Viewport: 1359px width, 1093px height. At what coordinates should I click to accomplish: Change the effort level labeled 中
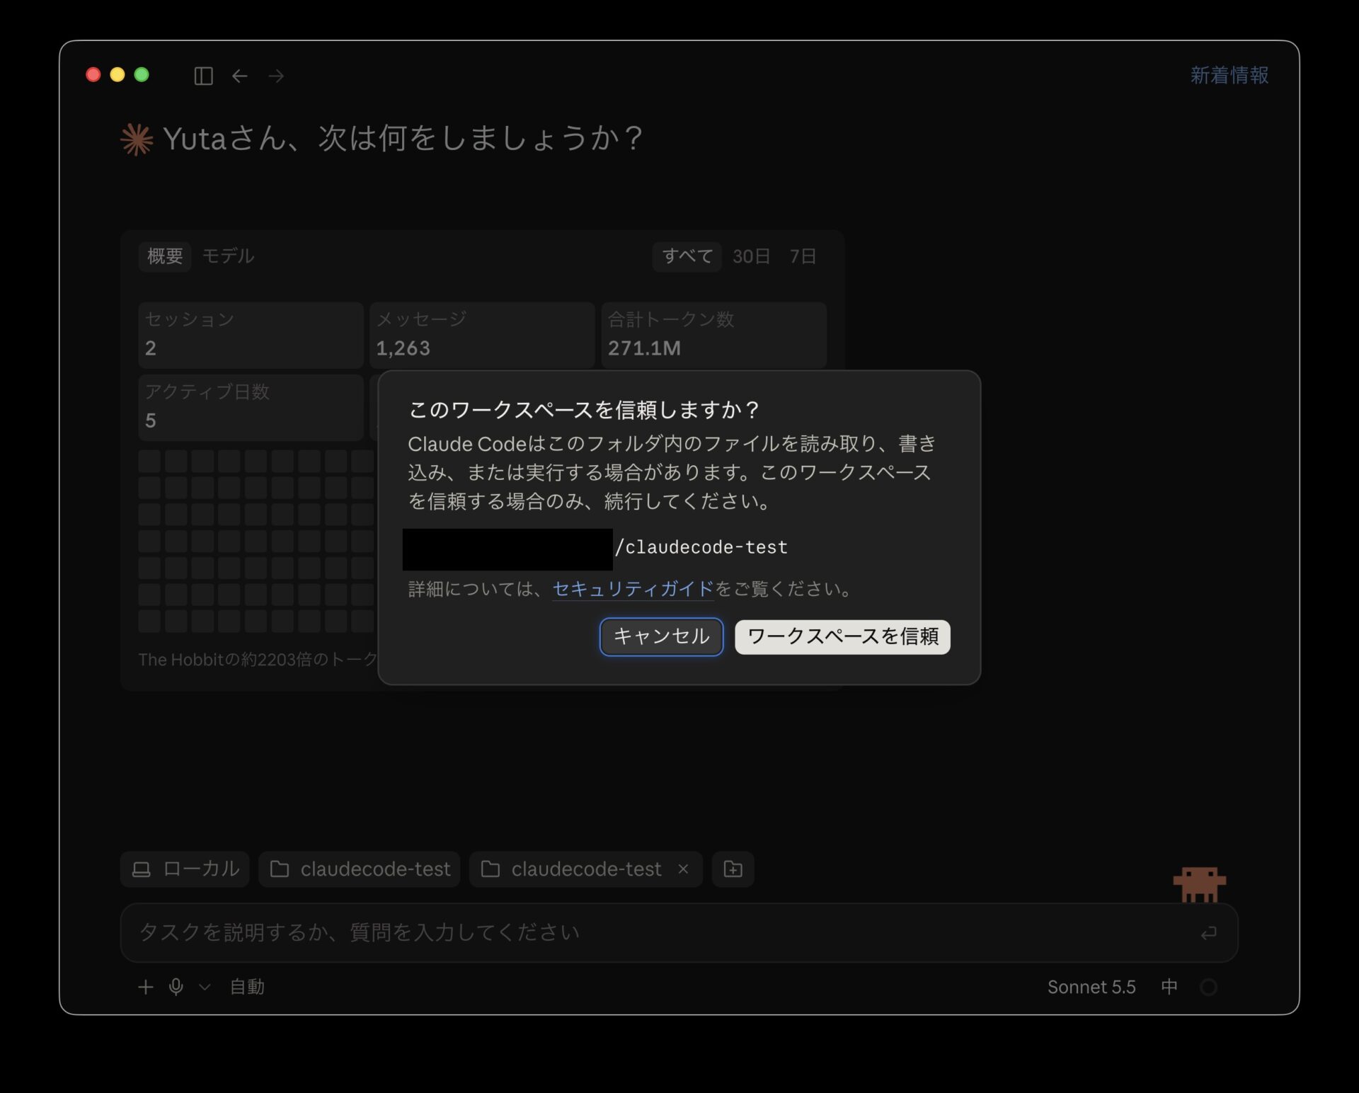pos(1169,987)
